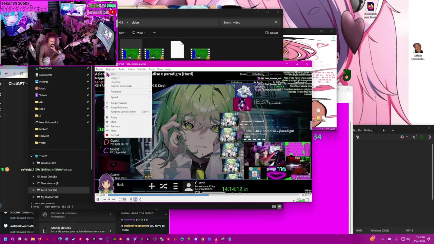Open File Explorer's See more (...) menu
This screenshot has height=244, width=434.
pyautogui.click(x=154, y=33)
